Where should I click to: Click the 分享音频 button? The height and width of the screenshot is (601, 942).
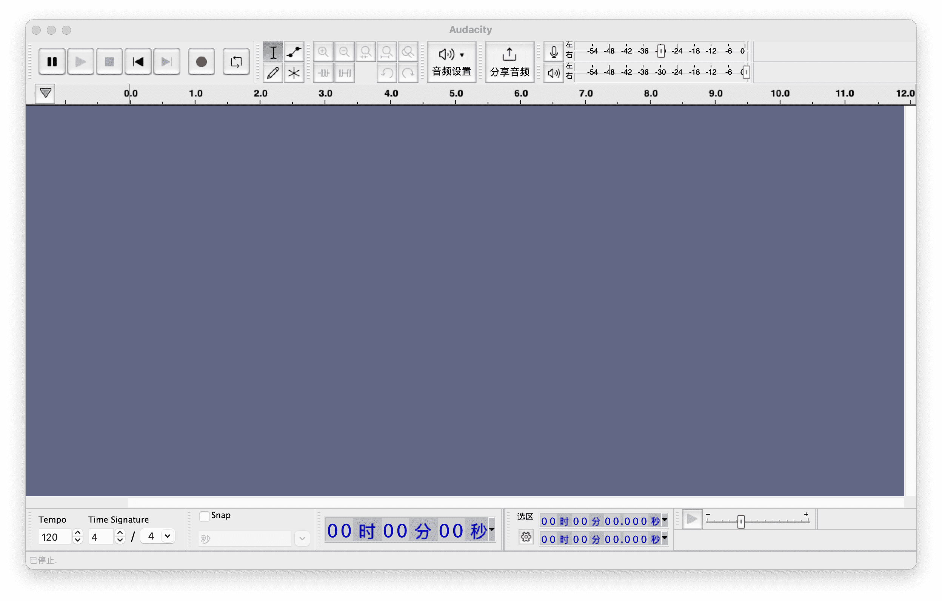[x=509, y=63]
